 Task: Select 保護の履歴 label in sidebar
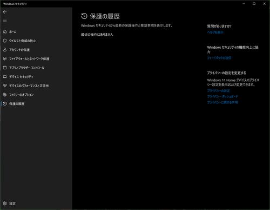(x=17, y=104)
